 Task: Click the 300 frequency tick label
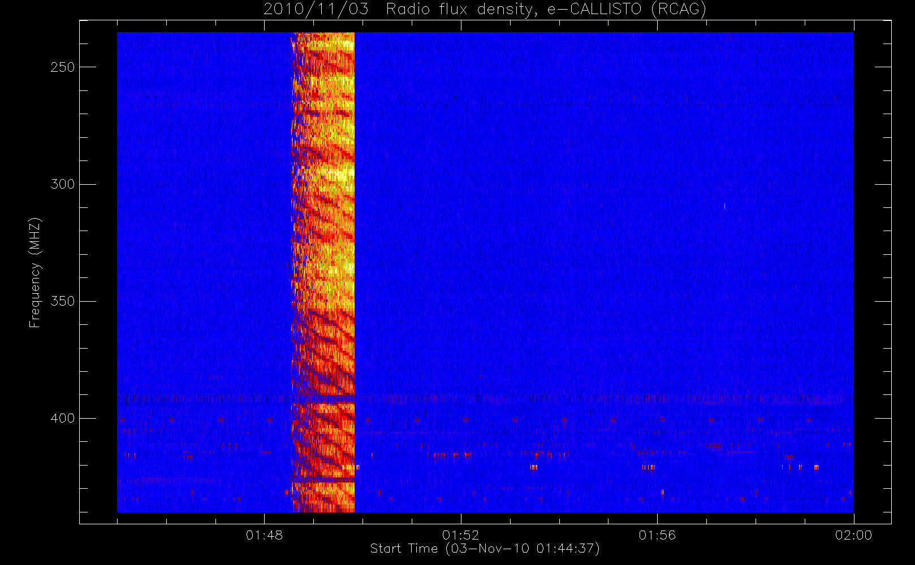62,184
